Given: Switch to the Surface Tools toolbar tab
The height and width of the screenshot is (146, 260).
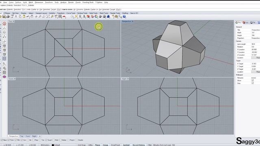Looking at the screenshot, I should 82,13.
